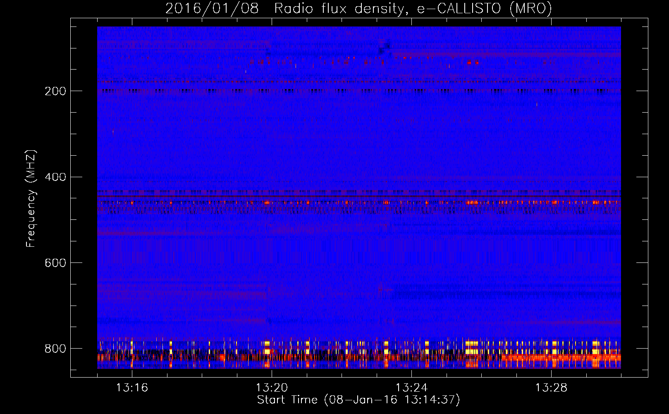The width and height of the screenshot is (669, 414).
Task: Click the plot title text '2016/01/08 Radio flux density, e-CALLISTO (MRO)'
Action: click(x=358, y=8)
